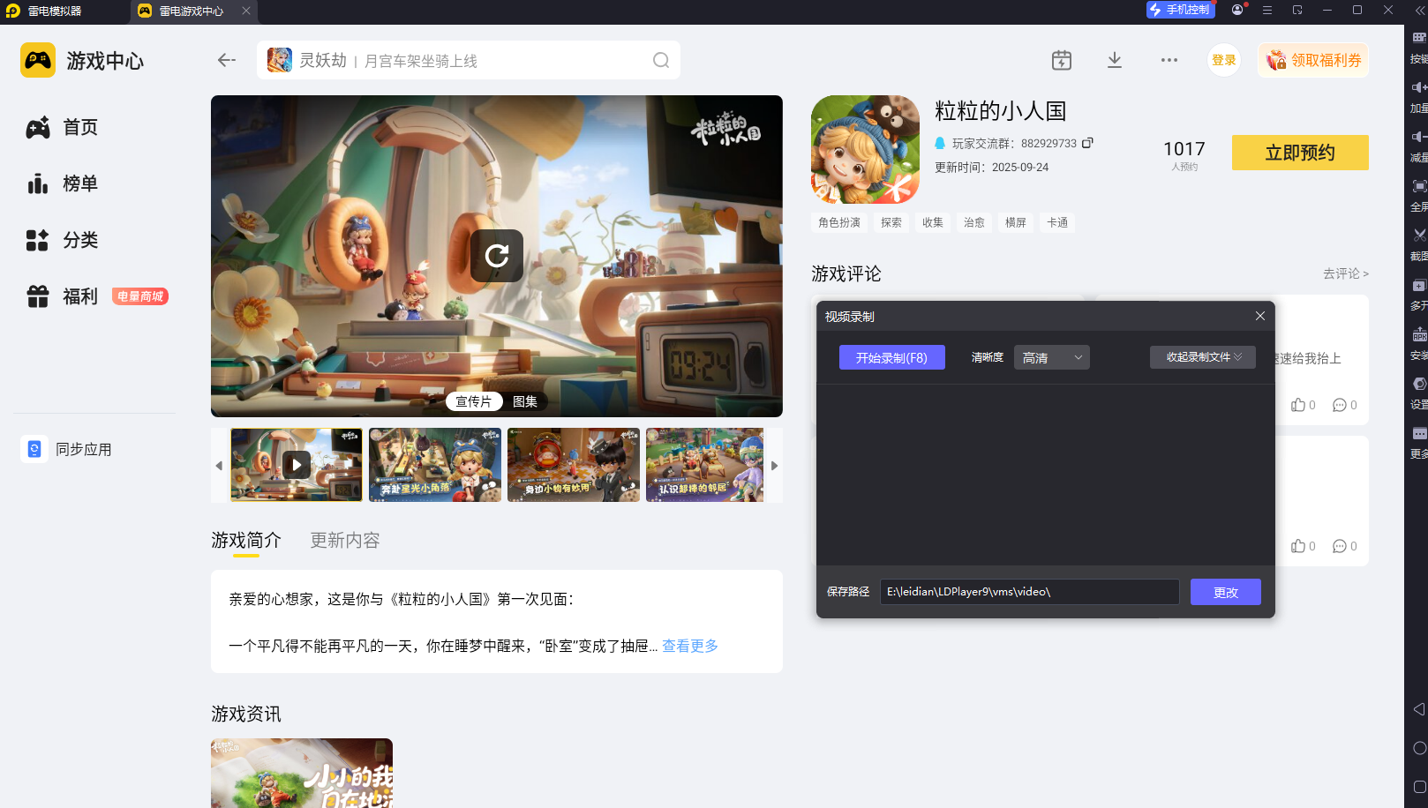Screen dimensions: 1428x808
Task: Select the 宣传片 media tab
Action: pyautogui.click(x=474, y=401)
